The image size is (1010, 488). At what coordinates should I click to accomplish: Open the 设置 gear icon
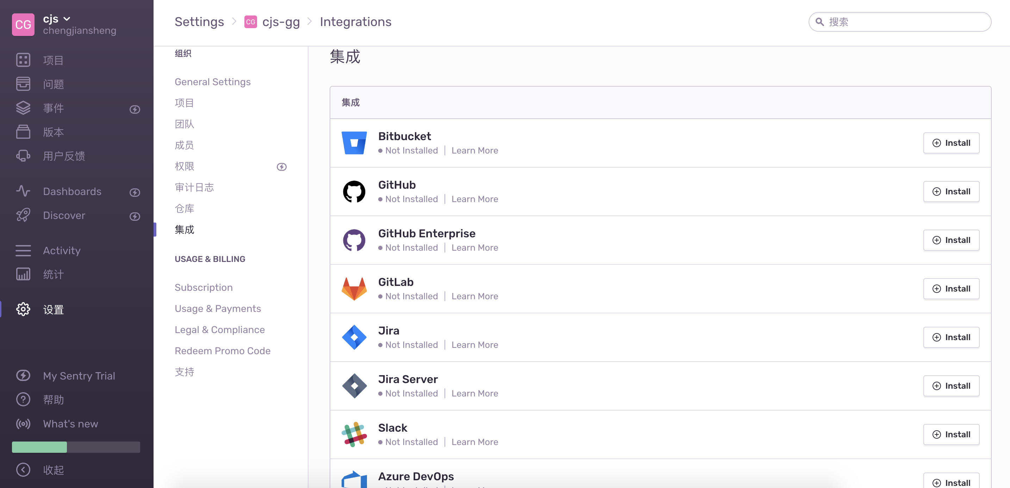23,309
